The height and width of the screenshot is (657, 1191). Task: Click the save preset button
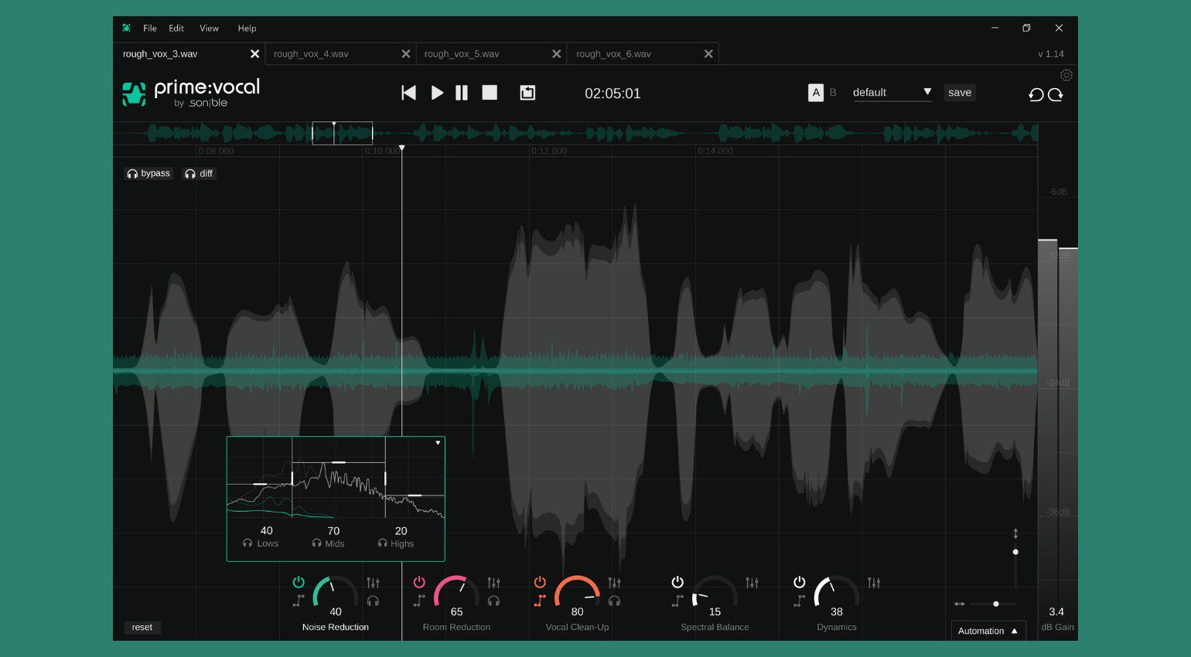click(959, 93)
